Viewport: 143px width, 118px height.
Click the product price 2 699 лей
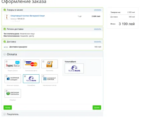pos(96,16)
